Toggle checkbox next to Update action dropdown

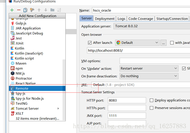click(184, 69)
